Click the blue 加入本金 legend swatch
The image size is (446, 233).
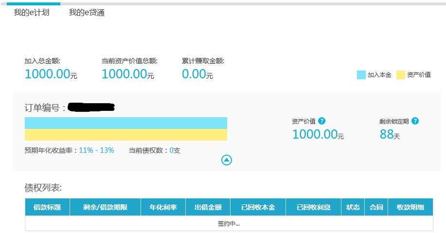[361, 75]
